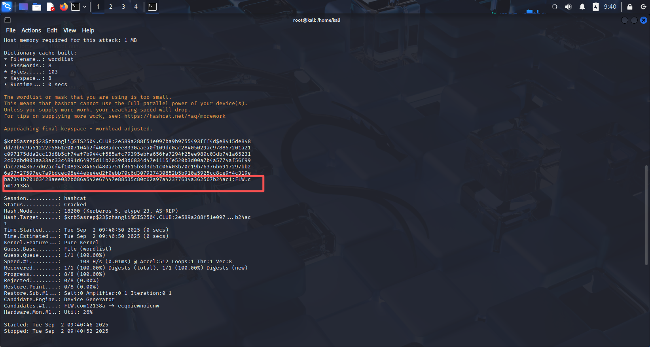Viewport: 650px width, 347px height.
Task: Click the 'Runtime...: 0 secs' line
Action: [x=36, y=85]
